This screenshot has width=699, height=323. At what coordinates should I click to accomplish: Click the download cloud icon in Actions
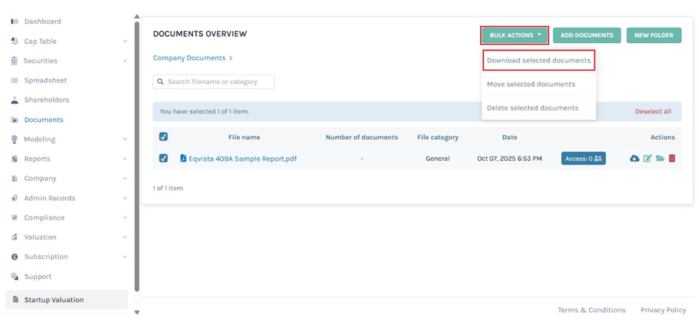click(x=634, y=159)
